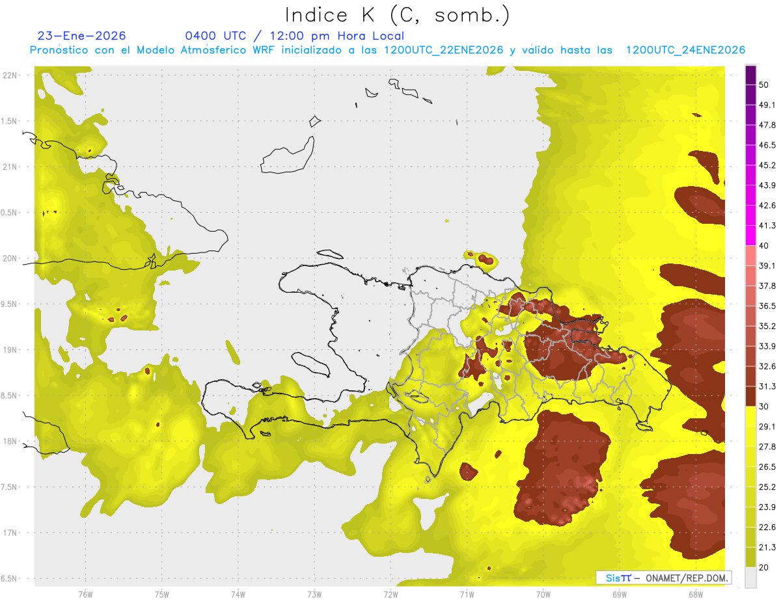Image resolution: width=781 pixels, height=603 pixels.
Task: Click latitude axis label '7.5N'
Action: [9, 487]
